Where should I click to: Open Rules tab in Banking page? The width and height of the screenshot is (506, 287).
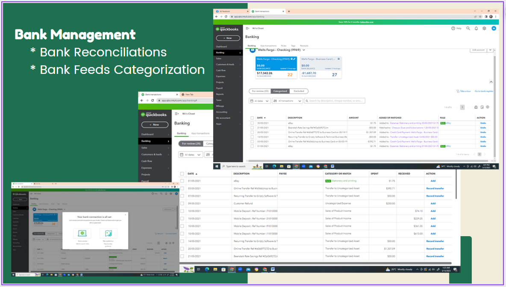pyautogui.click(x=284, y=46)
